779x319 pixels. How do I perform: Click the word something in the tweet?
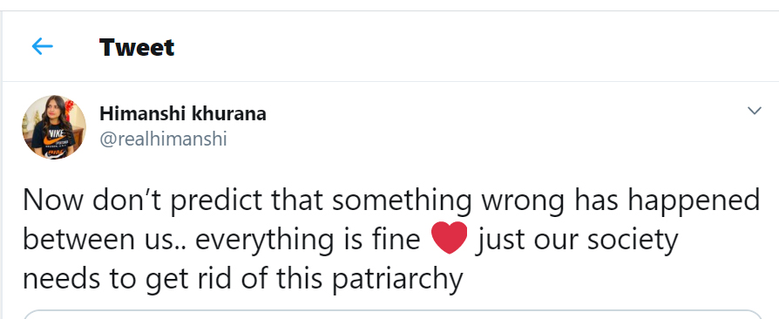(402, 201)
